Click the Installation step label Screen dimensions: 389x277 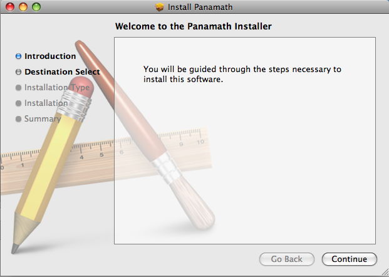(x=46, y=103)
